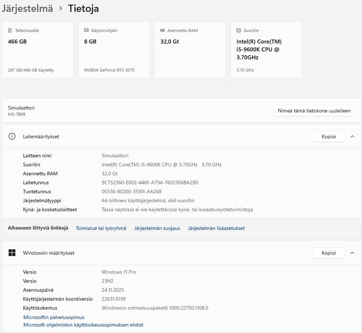Open the Järjestelmän suojaus link
The image size is (362, 333).
(x=157, y=228)
